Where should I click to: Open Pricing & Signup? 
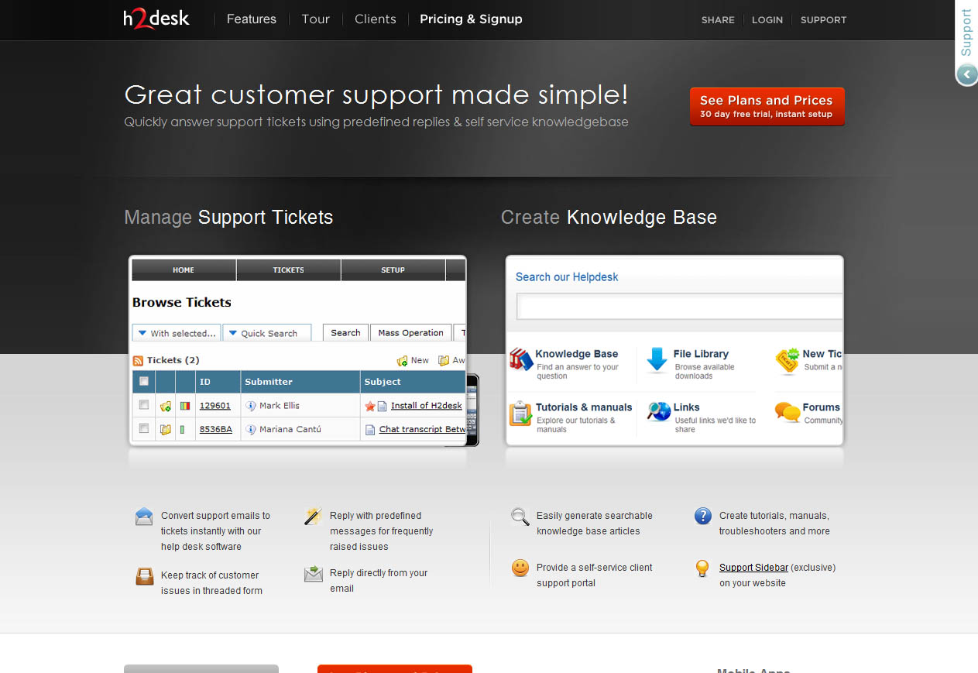[x=471, y=19]
